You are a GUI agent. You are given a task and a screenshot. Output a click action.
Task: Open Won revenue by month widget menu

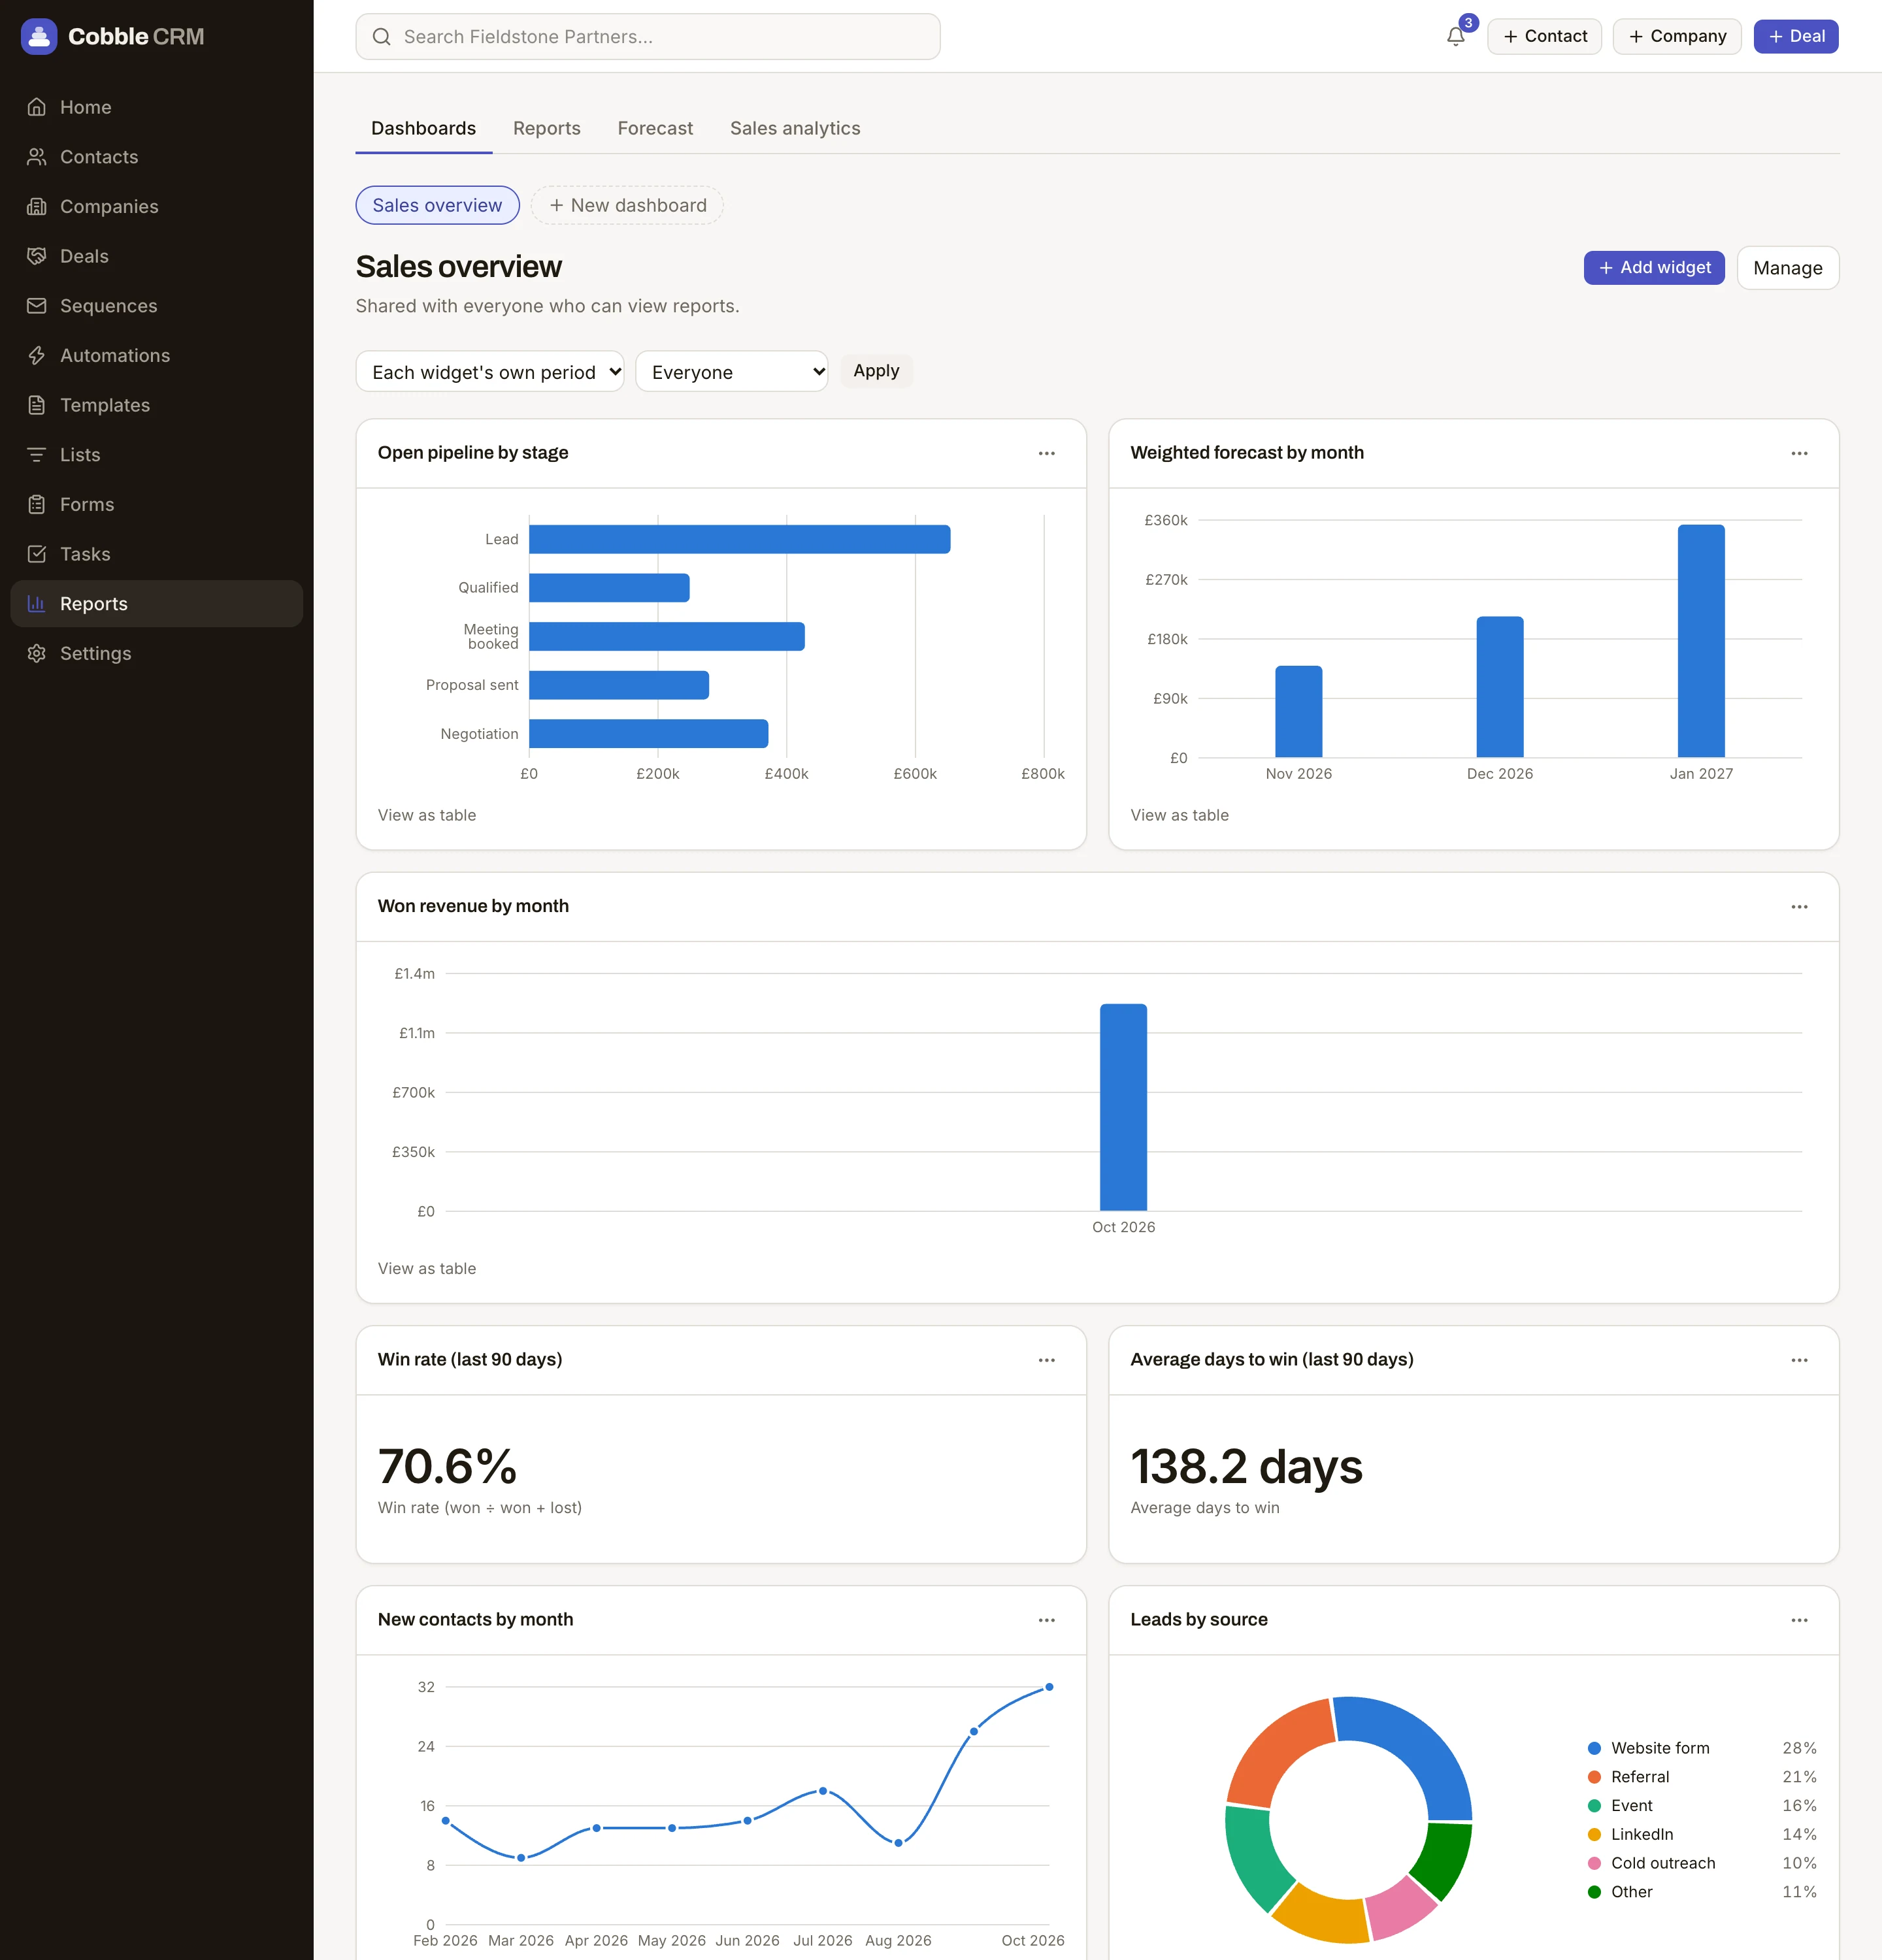click(1799, 907)
